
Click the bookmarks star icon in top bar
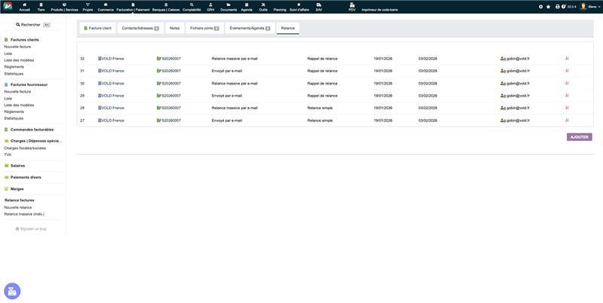[548, 7]
